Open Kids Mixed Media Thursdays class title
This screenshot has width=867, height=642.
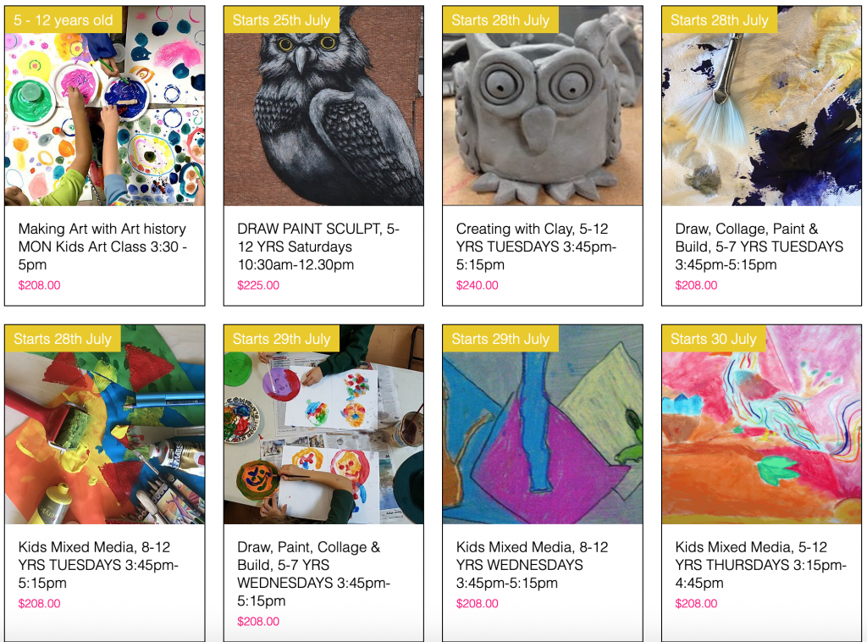click(760, 565)
